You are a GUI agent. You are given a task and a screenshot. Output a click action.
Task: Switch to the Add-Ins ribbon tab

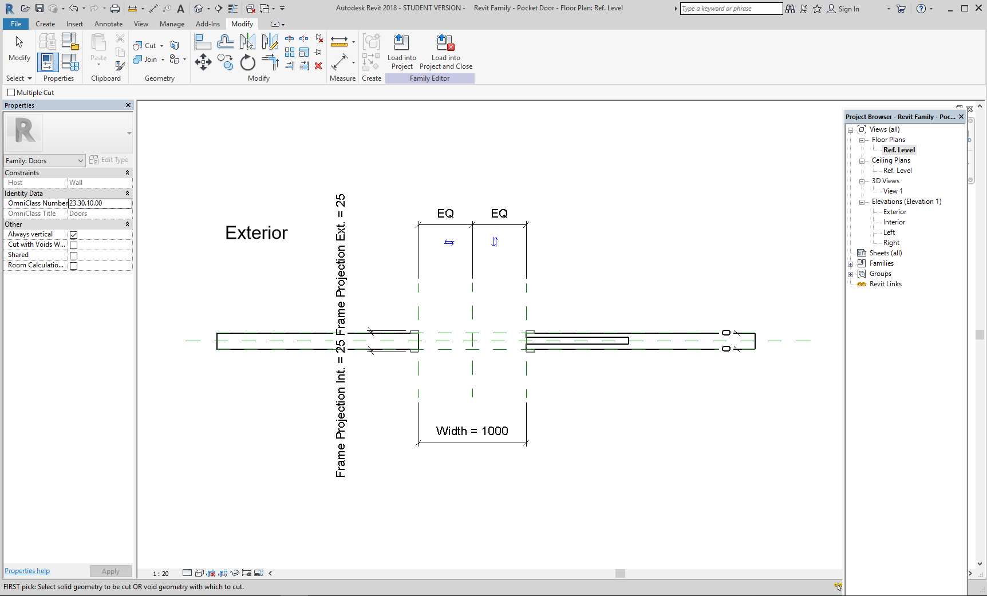tap(207, 24)
